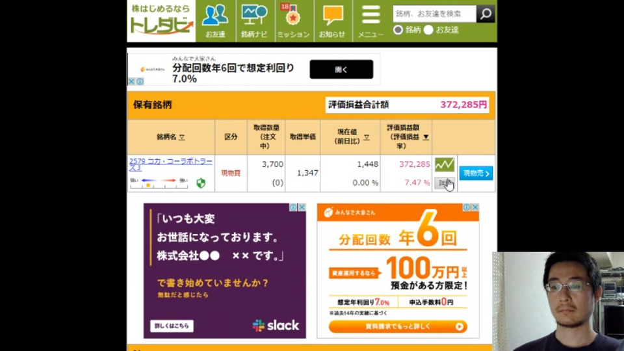This screenshot has width=624, height=351.
Task: Click the 詳細 button under chart icon
Action: point(445,183)
